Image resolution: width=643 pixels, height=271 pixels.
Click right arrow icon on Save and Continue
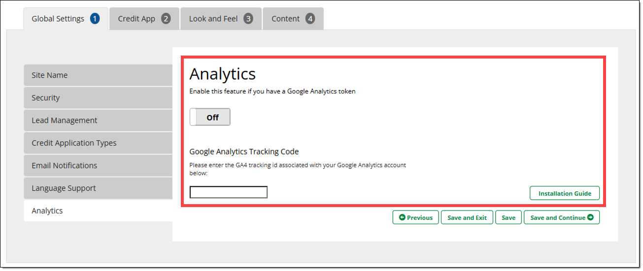point(590,217)
